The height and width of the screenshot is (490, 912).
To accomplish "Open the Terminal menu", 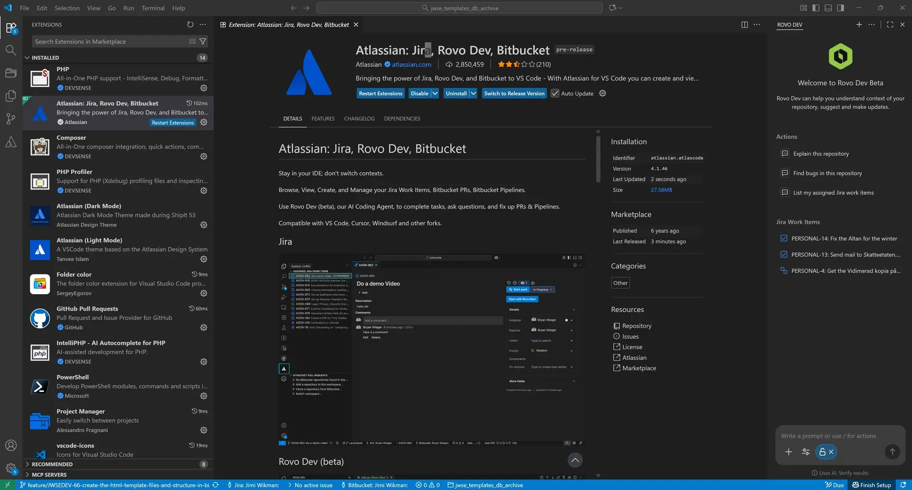I will [x=152, y=8].
